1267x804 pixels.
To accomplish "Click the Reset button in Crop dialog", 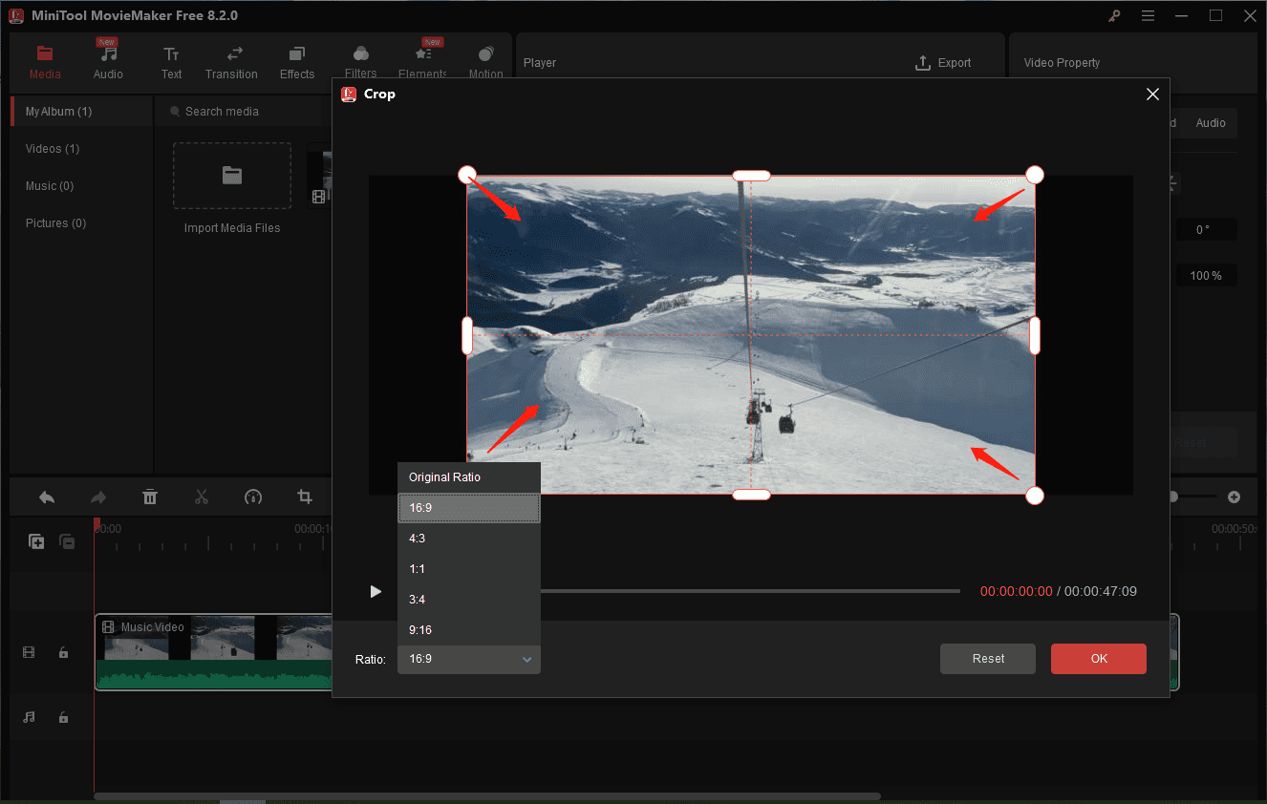I will (x=988, y=659).
